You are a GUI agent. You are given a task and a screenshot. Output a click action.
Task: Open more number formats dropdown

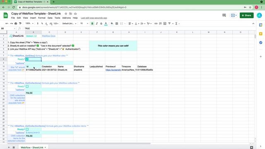pos(56,24)
